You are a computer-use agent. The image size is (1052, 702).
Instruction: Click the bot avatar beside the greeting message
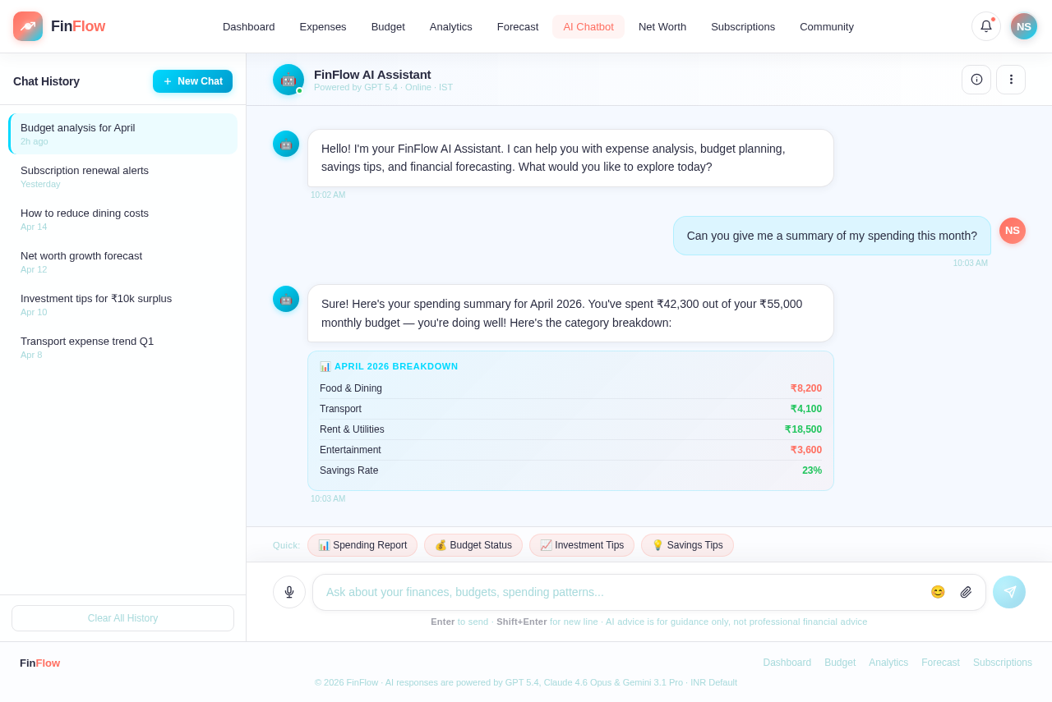[286, 144]
